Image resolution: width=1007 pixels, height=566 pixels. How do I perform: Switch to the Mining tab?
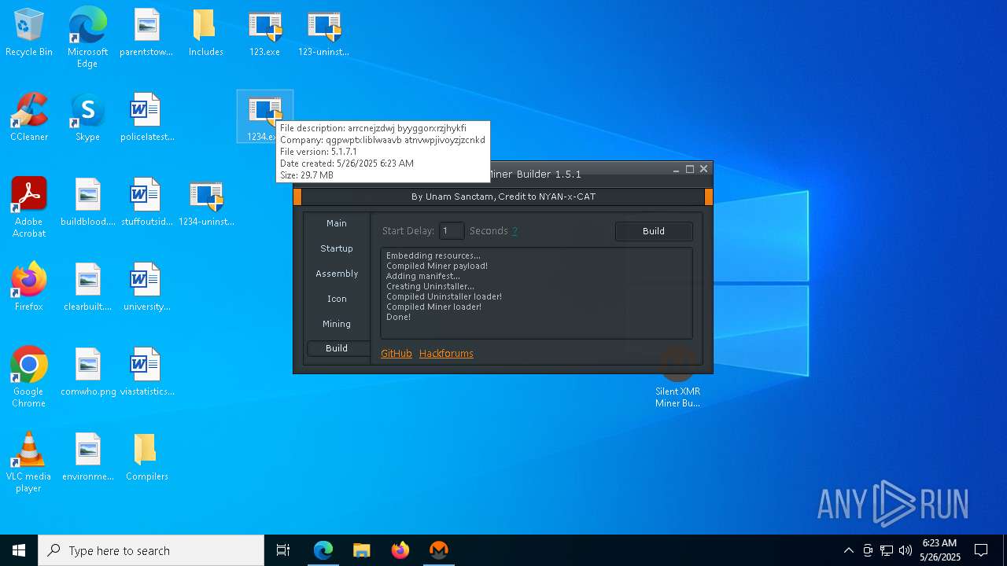coord(337,324)
